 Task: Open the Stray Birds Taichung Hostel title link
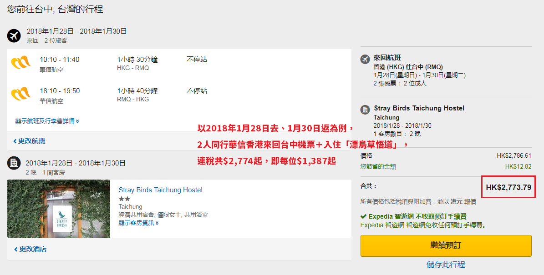[160, 190]
